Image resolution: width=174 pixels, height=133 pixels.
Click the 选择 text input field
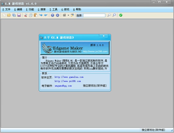(x=94, y=15)
